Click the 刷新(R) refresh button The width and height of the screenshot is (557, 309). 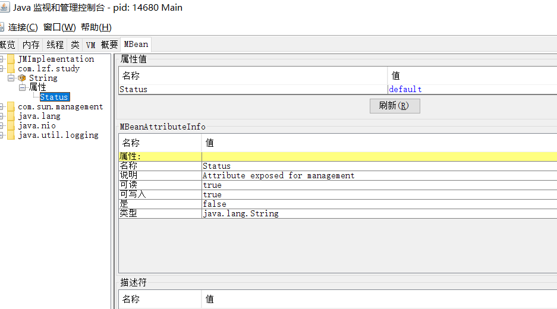tap(395, 106)
